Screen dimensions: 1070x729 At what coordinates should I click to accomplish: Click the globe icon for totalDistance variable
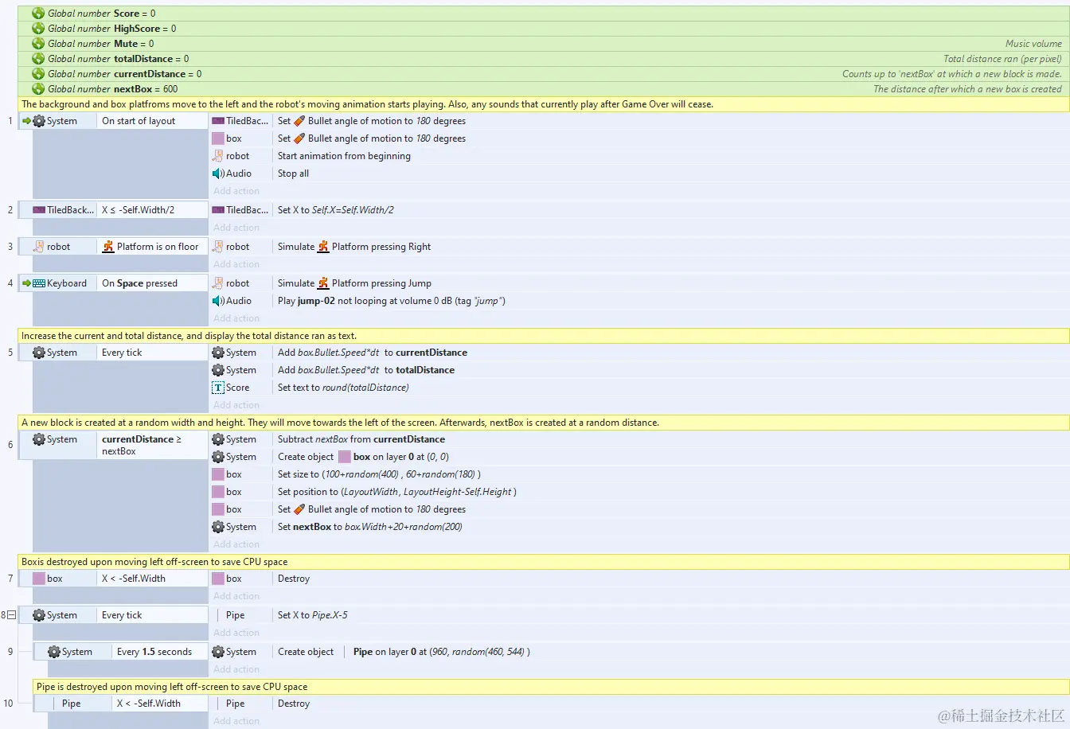click(x=38, y=59)
